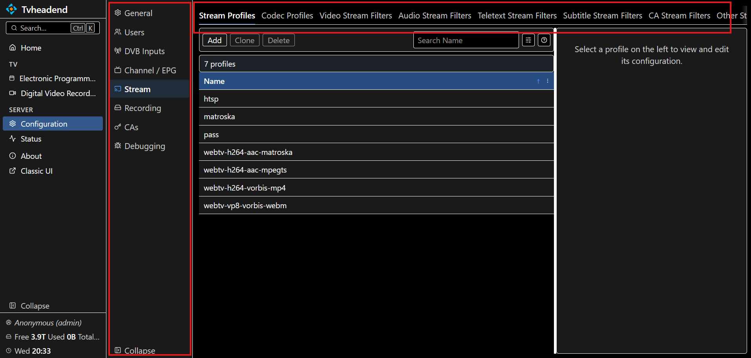The width and height of the screenshot is (751, 358).
Task: Select webtv-h264-aac-mpegts profile
Action: pos(376,170)
